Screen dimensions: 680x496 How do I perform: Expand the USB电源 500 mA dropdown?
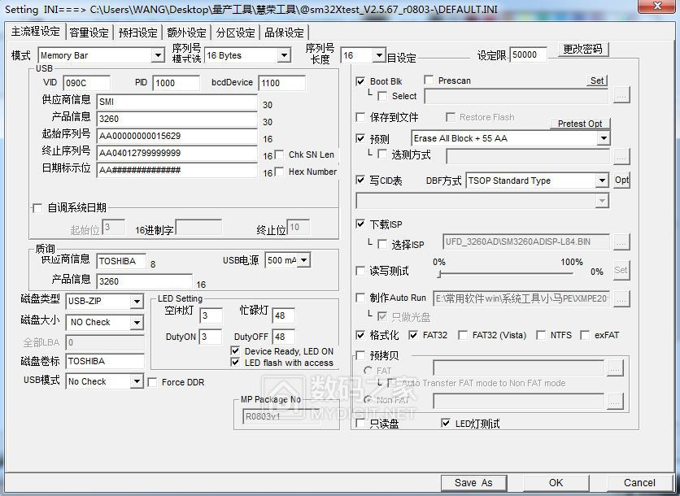(304, 260)
